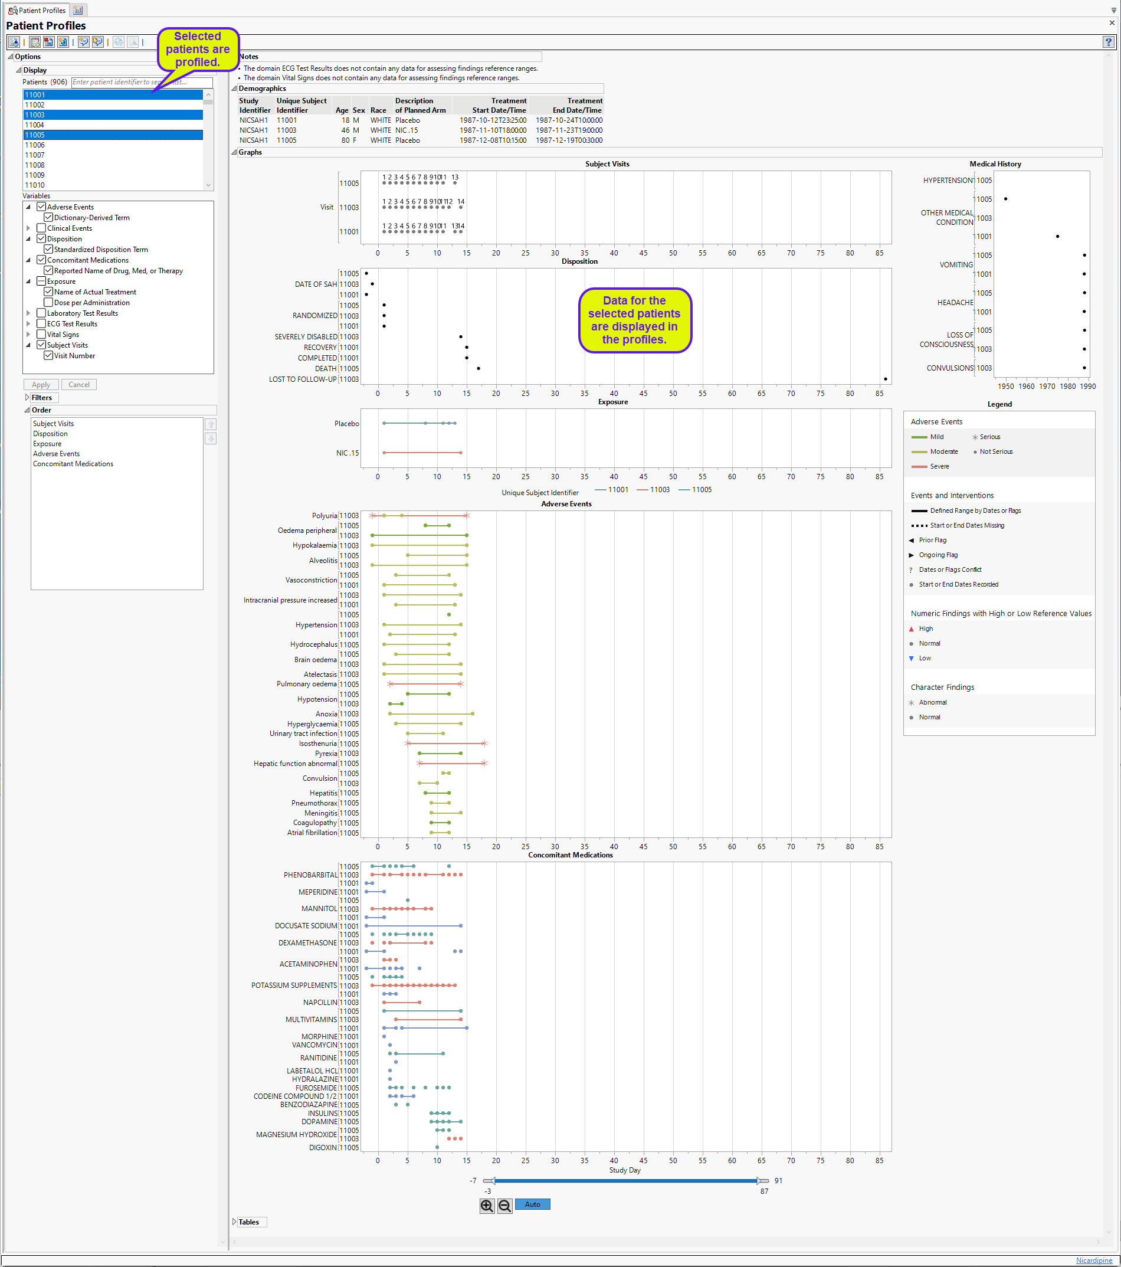
Task: Click the zoom out magnifier icon
Action: coord(504,1206)
